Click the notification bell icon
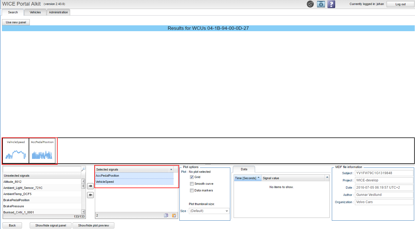The width and height of the screenshot is (415, 229). [310, 4]
